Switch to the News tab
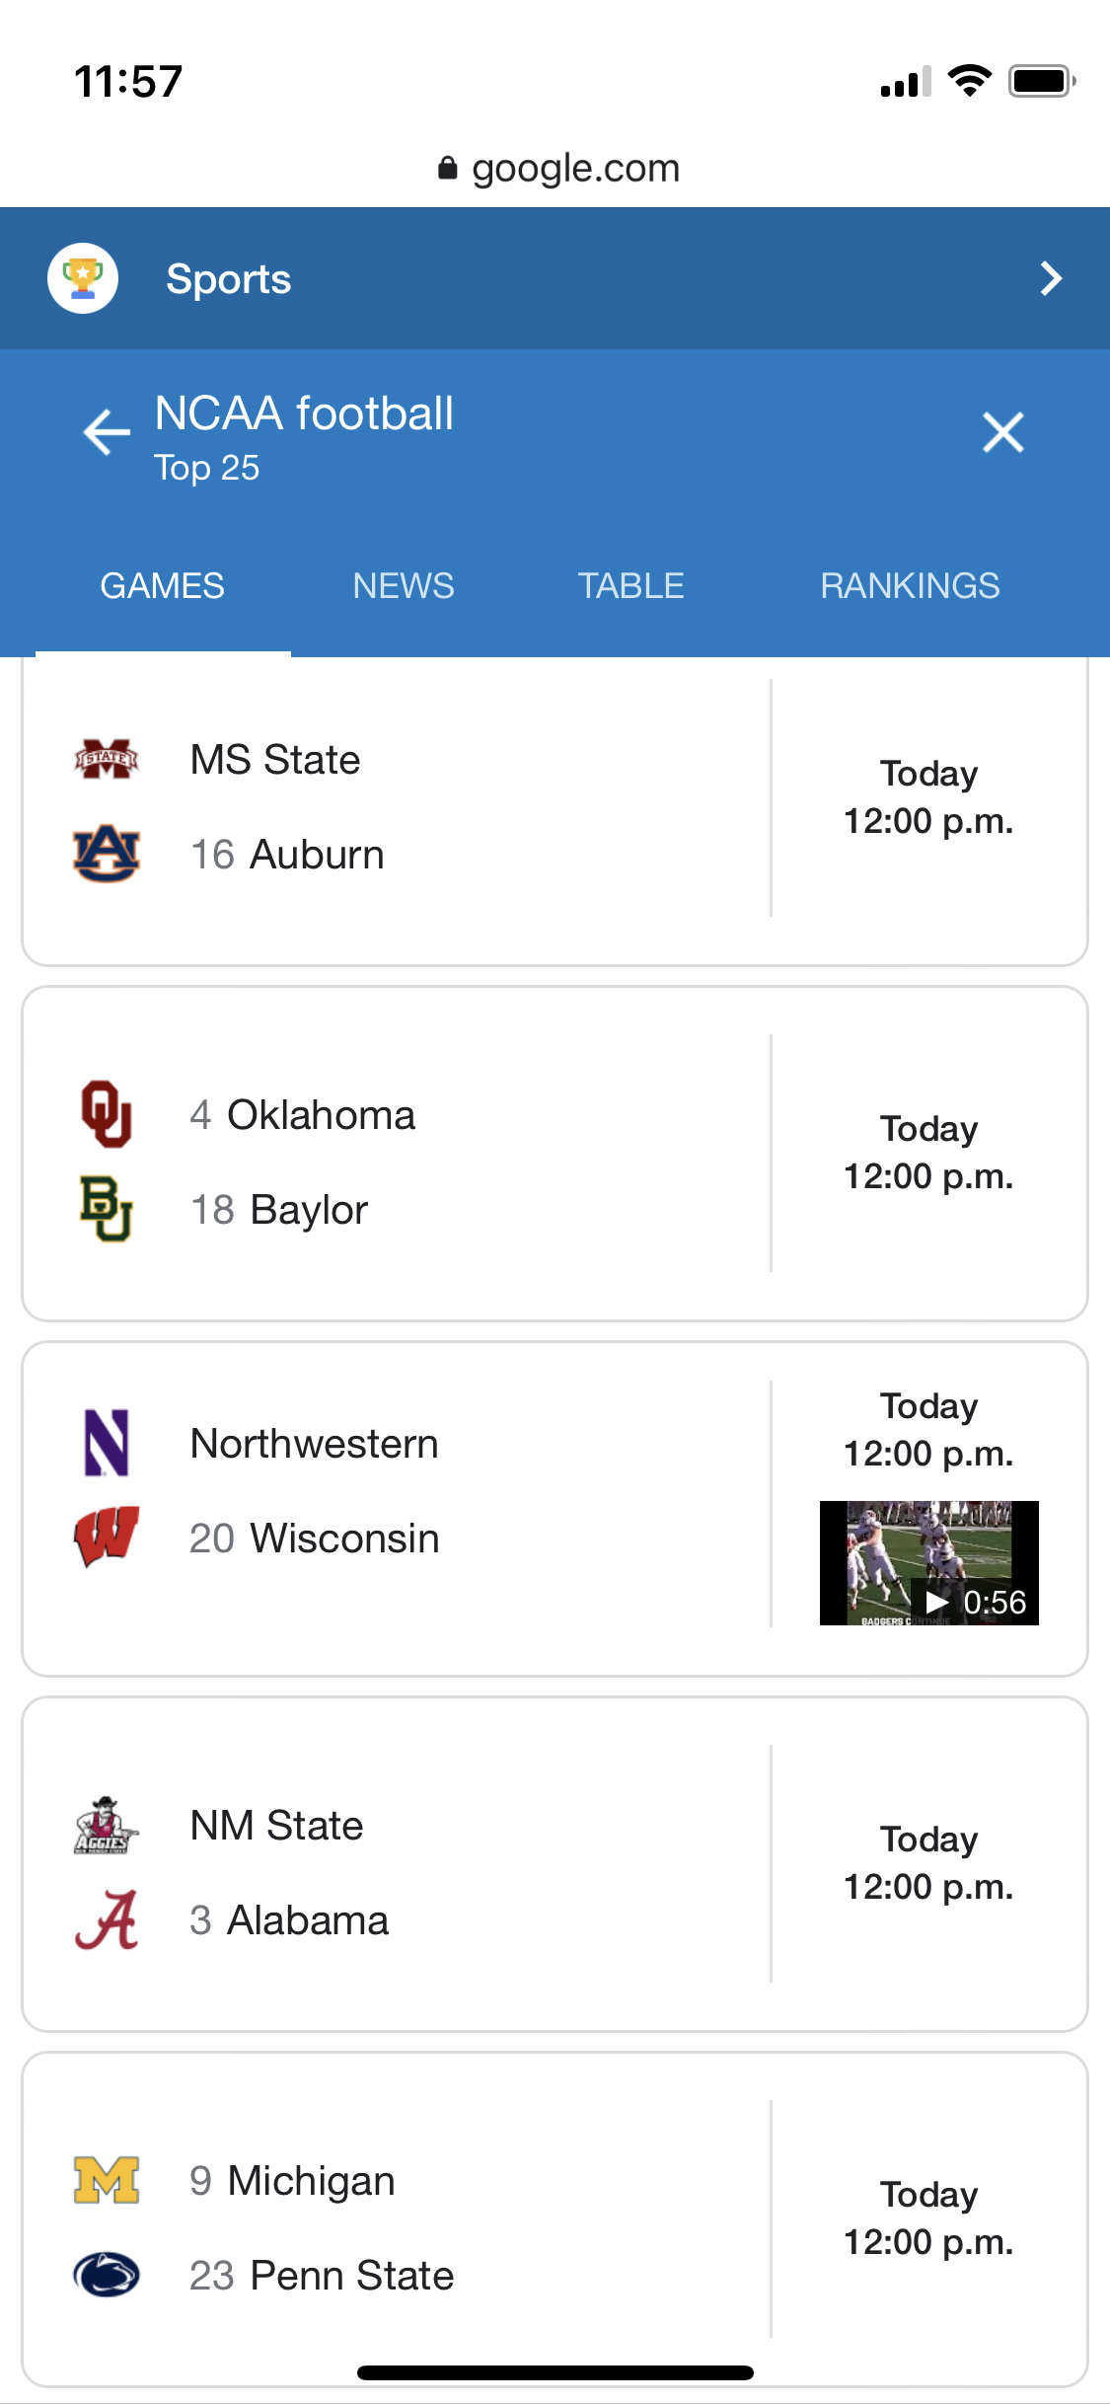The image size is (1110, 2404). [x=404, y=586]
